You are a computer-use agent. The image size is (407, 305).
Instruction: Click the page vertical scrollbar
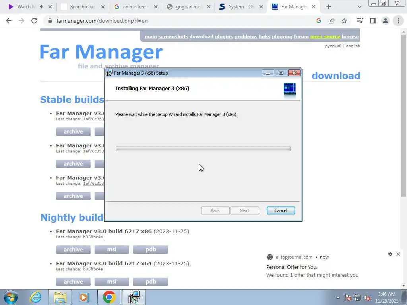click(x=403, y=116)
